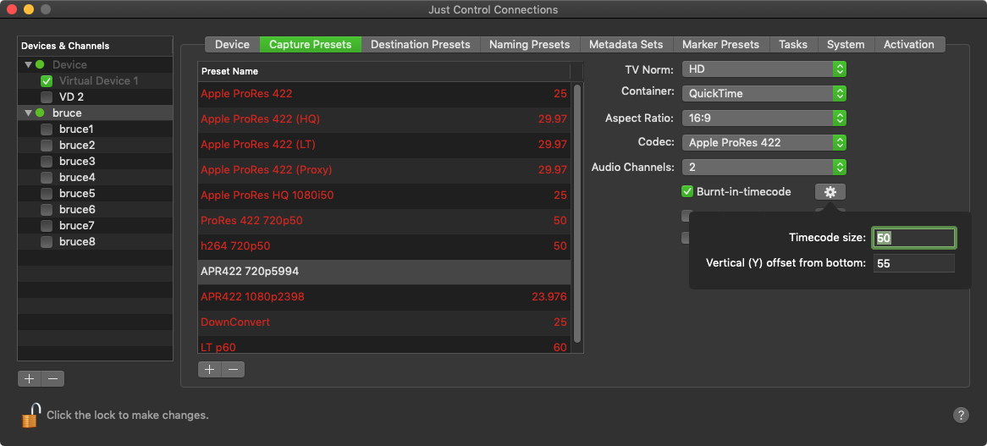Viewport: 987px width, 446px height.
Task: Select the Virtual Device 1 label
Action: (x=98, y=80)
